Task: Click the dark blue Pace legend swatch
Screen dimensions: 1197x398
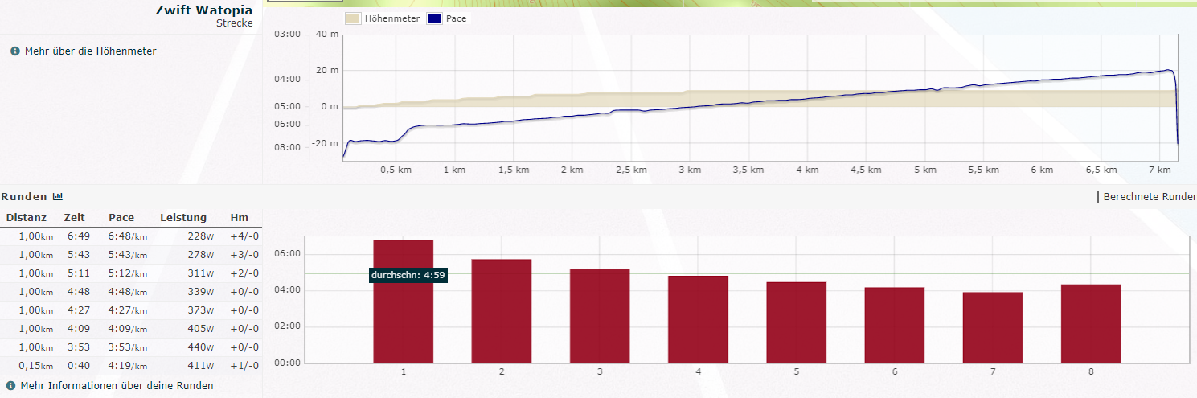Action: coord(433,18)
